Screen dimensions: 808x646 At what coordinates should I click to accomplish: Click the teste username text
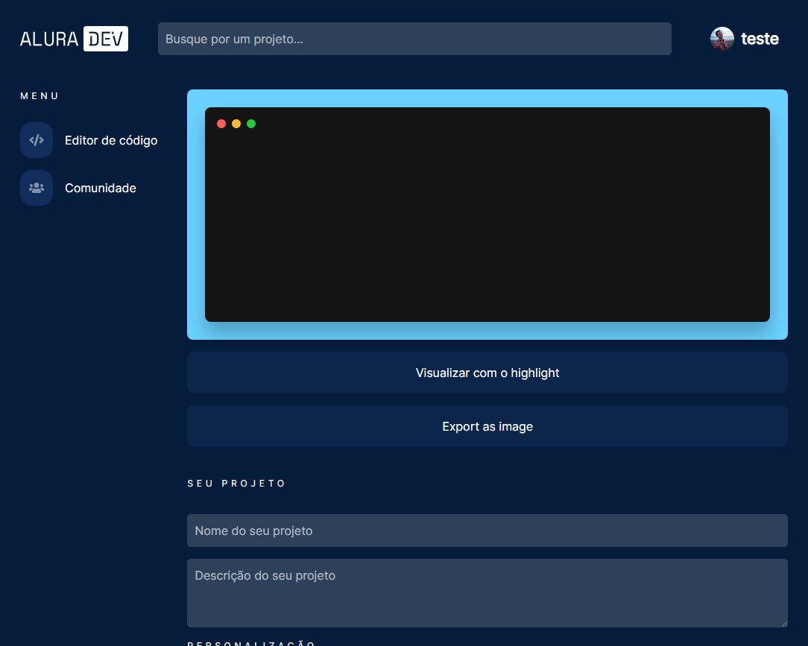point(760,39)
